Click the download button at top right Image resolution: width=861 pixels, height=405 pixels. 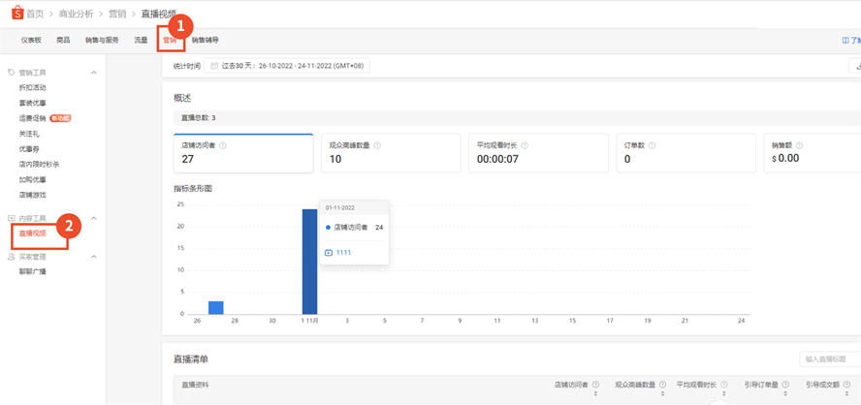(855, 66)
